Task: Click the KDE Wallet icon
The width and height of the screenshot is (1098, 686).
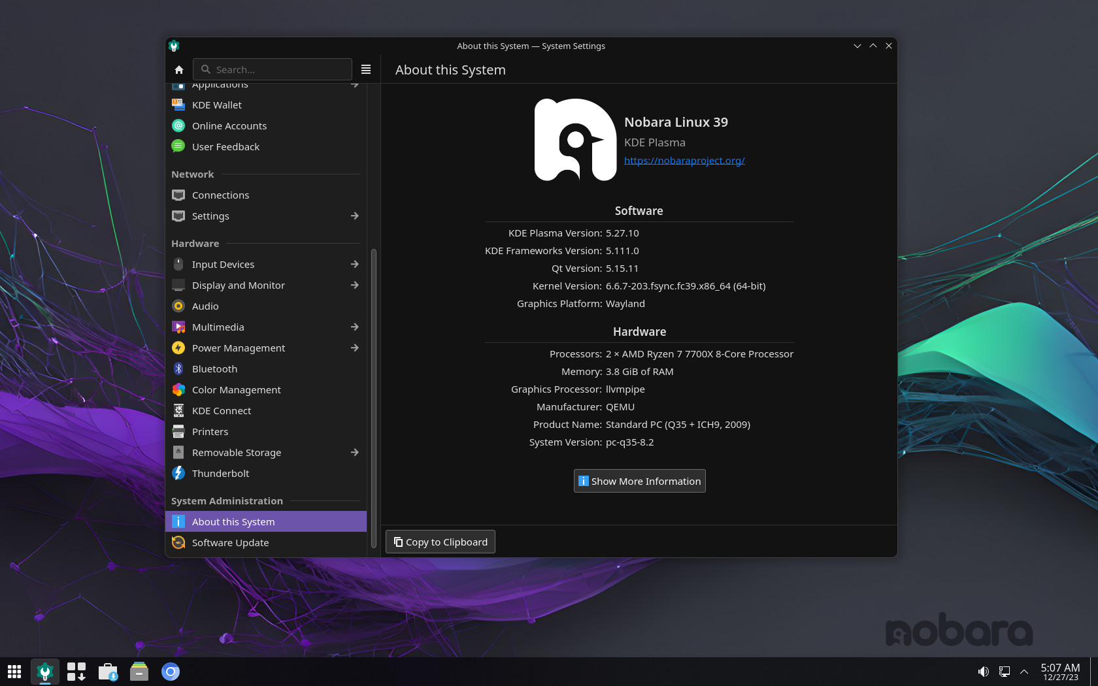Action: point(178,105)
